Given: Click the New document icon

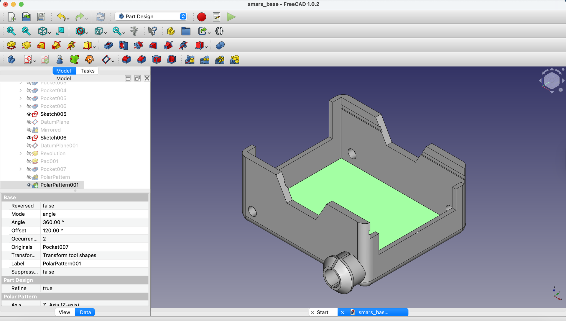Looking at the screenshot, I should pyautogui.click(x=11, y=17).
